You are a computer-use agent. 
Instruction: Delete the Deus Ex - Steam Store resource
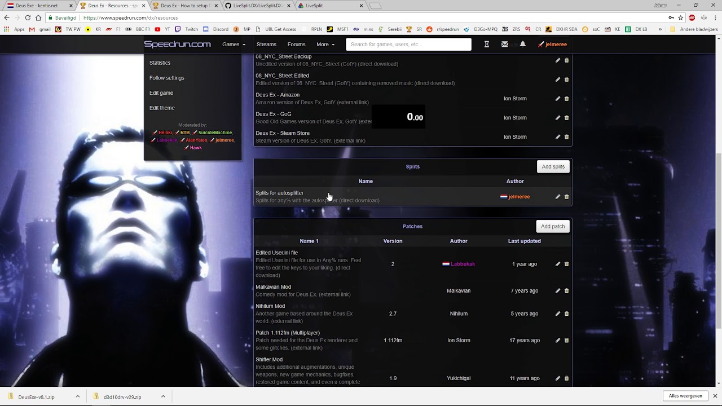567,137
